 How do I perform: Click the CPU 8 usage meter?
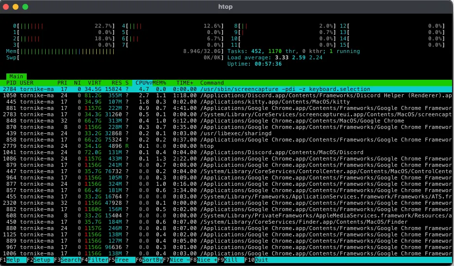click(285, 26)
